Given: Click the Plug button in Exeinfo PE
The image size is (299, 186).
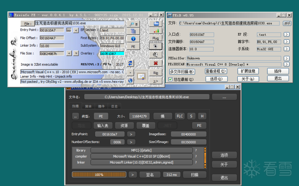Looking at the screenshot, I should [x=156, y=38].
